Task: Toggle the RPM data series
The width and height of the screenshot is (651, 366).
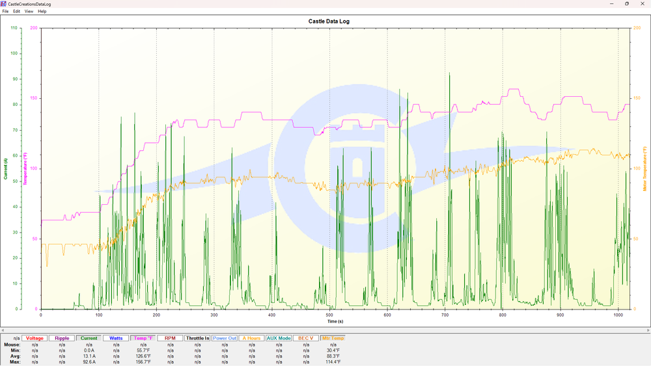Action: pyautogui.click(x=170, y=338)
